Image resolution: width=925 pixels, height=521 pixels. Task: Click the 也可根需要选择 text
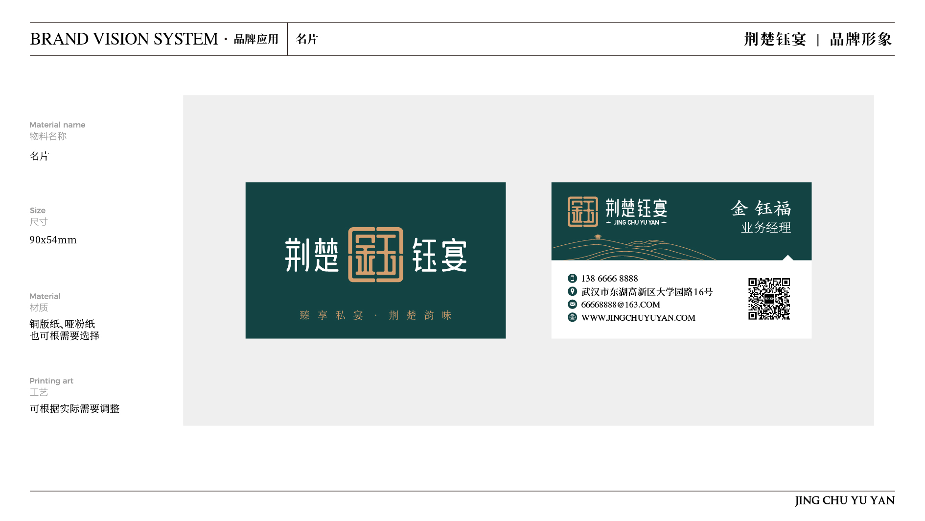[x=65, y=336]
